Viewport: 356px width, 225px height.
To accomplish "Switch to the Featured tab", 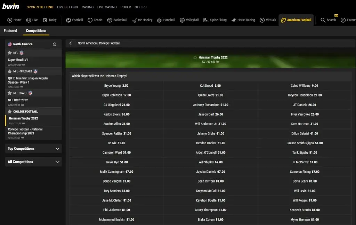I will tap(10, 31).
